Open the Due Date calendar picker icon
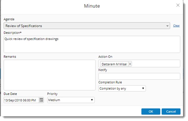The image size is (188, 121). 41,100
